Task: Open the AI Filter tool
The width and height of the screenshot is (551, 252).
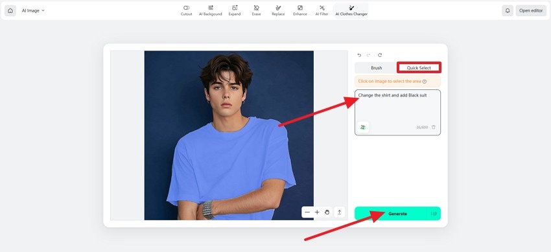Action: 322,10
